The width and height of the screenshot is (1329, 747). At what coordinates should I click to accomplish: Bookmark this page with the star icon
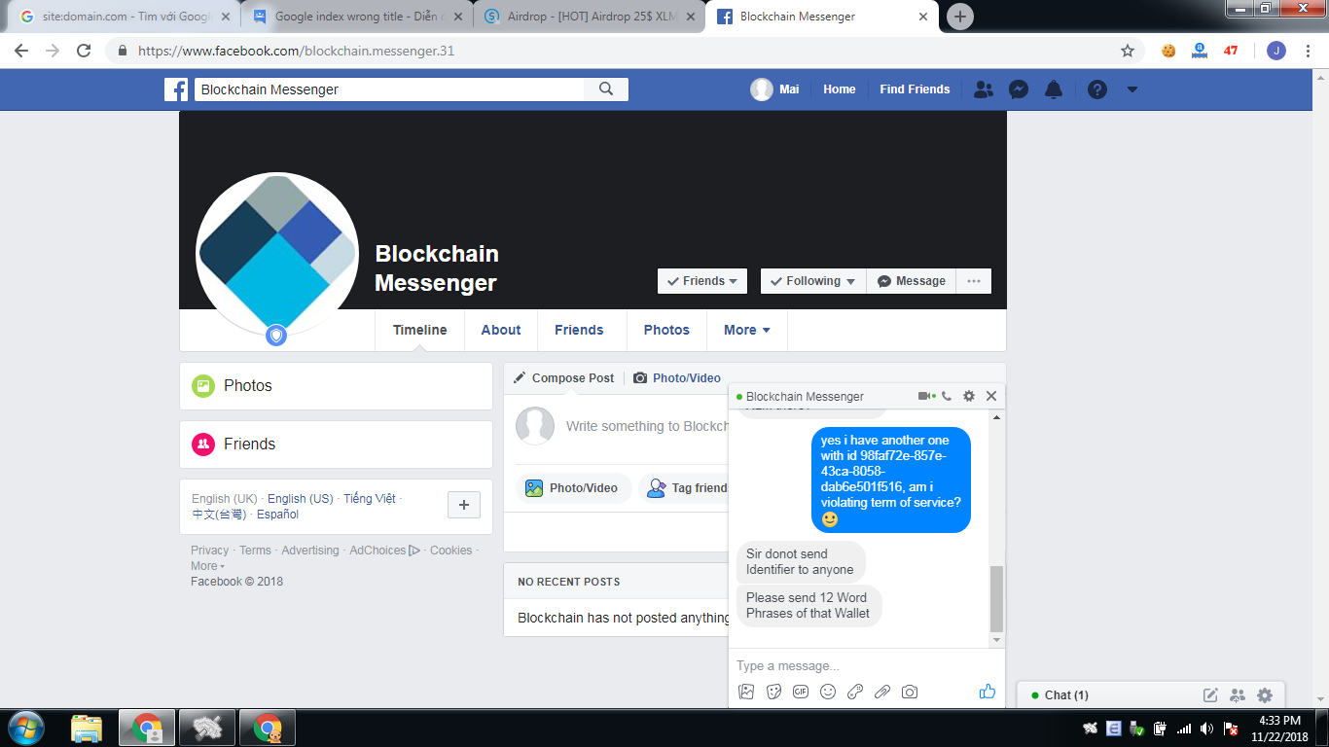pos(1128,51)
